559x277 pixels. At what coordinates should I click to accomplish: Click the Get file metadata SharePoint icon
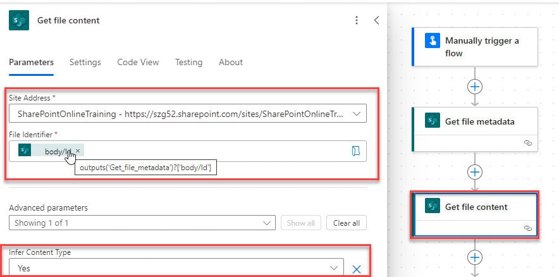(432, 120)
